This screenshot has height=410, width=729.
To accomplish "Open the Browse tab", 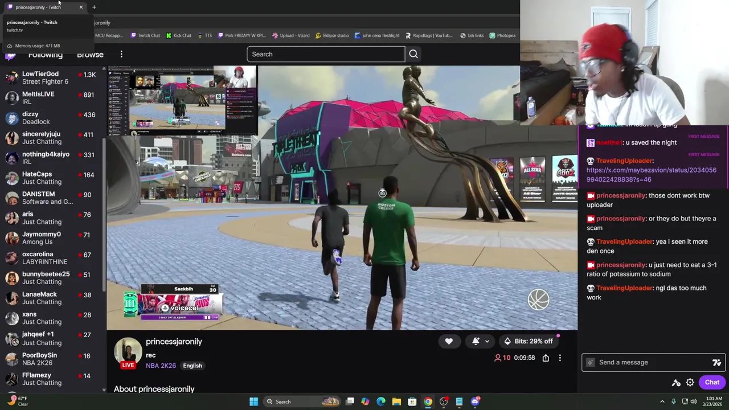I will tap(90, 55).
